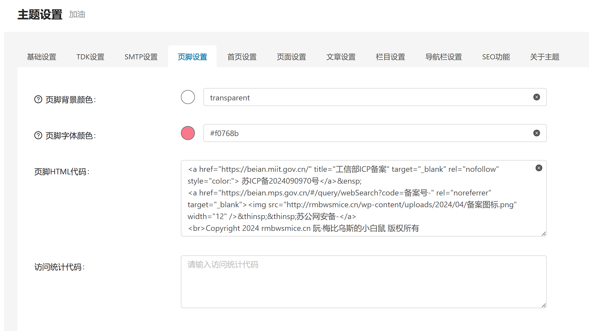Open the footer background color picker swatch
Screen dimensions: 589x331
(x=188, y=97)
